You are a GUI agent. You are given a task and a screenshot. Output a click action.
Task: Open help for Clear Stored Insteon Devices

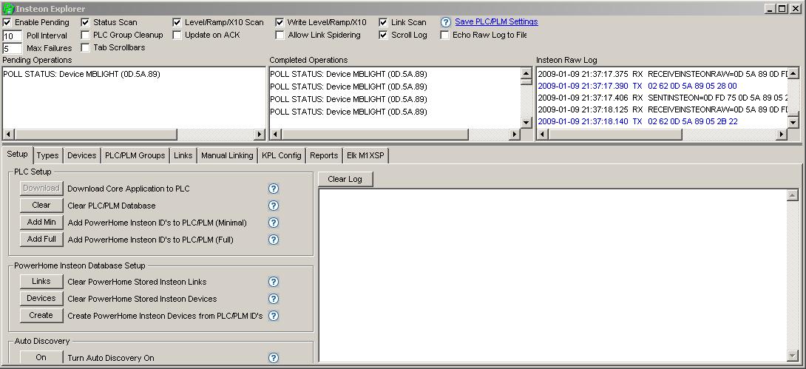[274, 299]
